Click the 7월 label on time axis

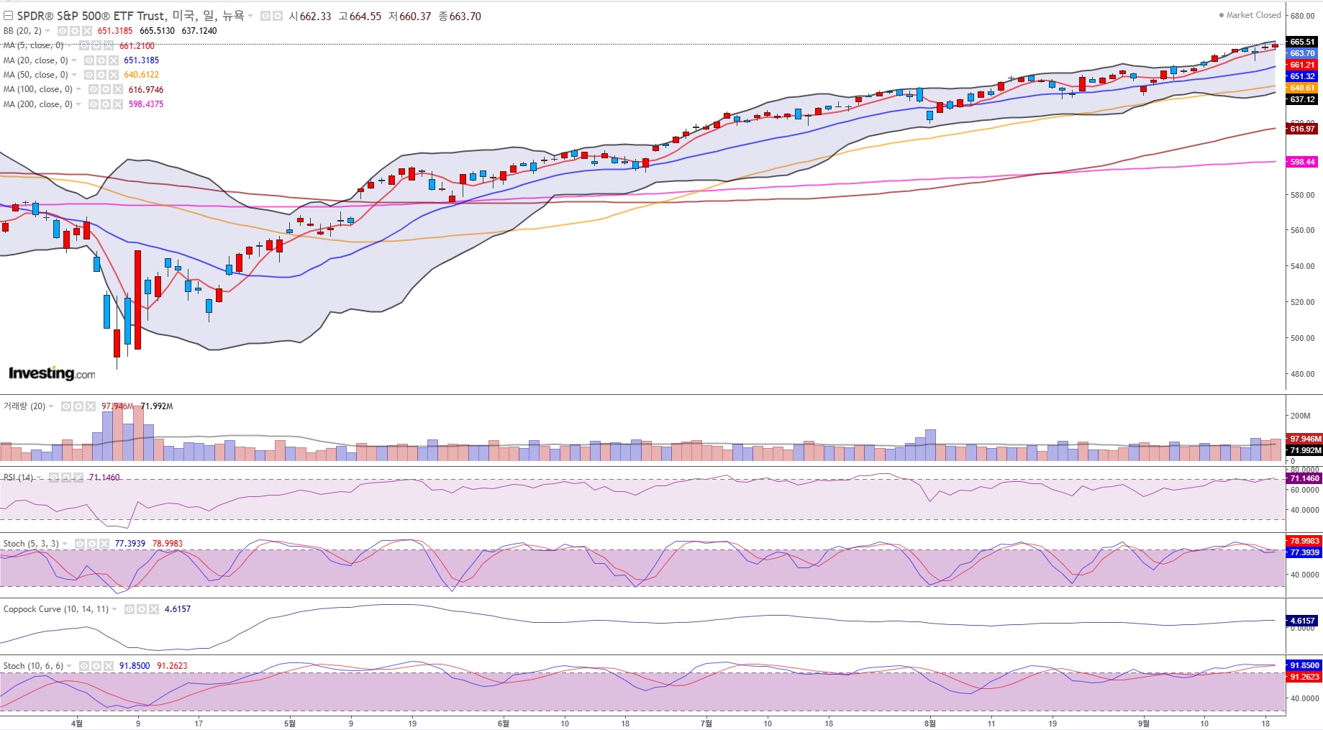click(x=706, y=723)
